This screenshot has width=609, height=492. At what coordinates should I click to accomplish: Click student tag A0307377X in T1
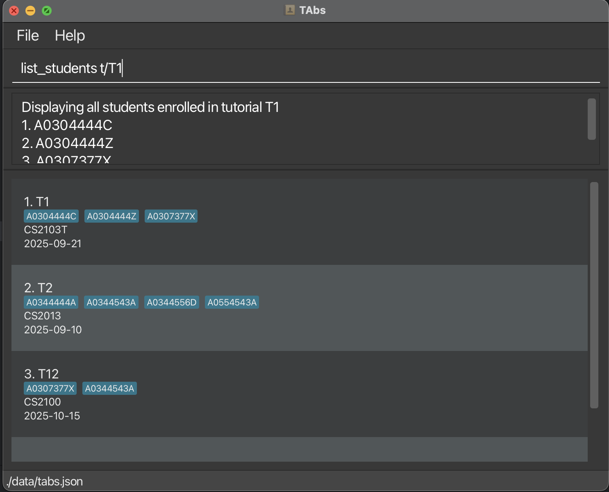171,216
